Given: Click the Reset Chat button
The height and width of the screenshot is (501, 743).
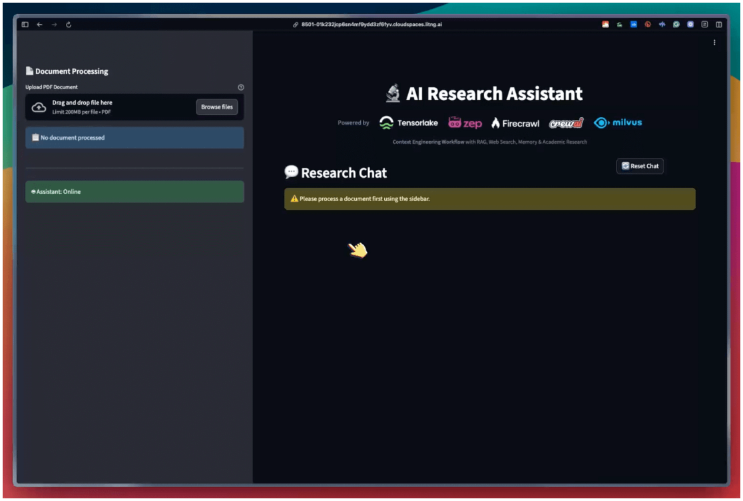Looking at the screenshot, I should pyautogui.click(x=640, y=167).
